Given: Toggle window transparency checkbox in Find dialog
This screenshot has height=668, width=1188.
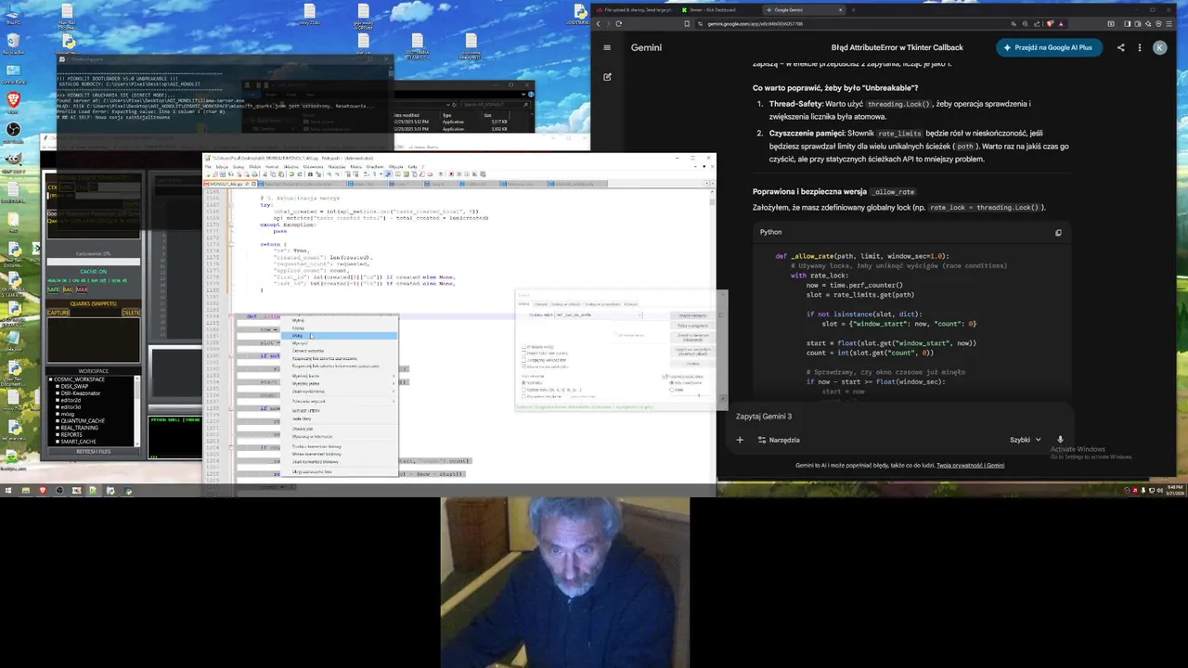Looking at the screenshot, I should click(x=665, y=377).
